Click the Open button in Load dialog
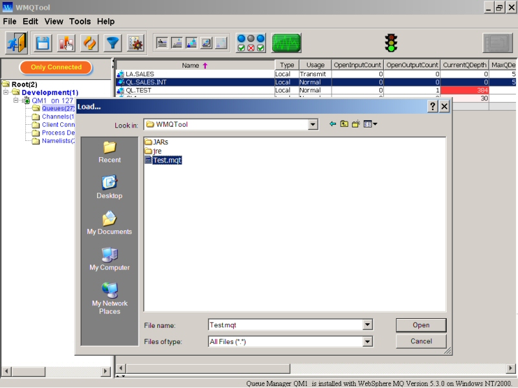The height and width of the screenshot is (388, 518). pos(421,325)
